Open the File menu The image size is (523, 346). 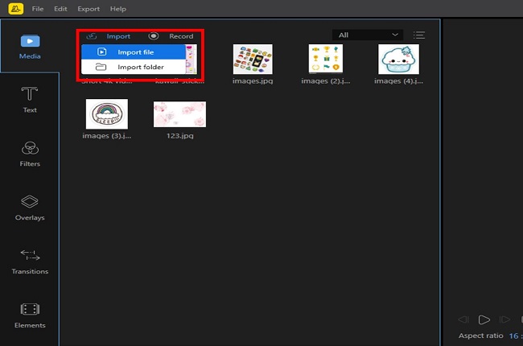39,9
